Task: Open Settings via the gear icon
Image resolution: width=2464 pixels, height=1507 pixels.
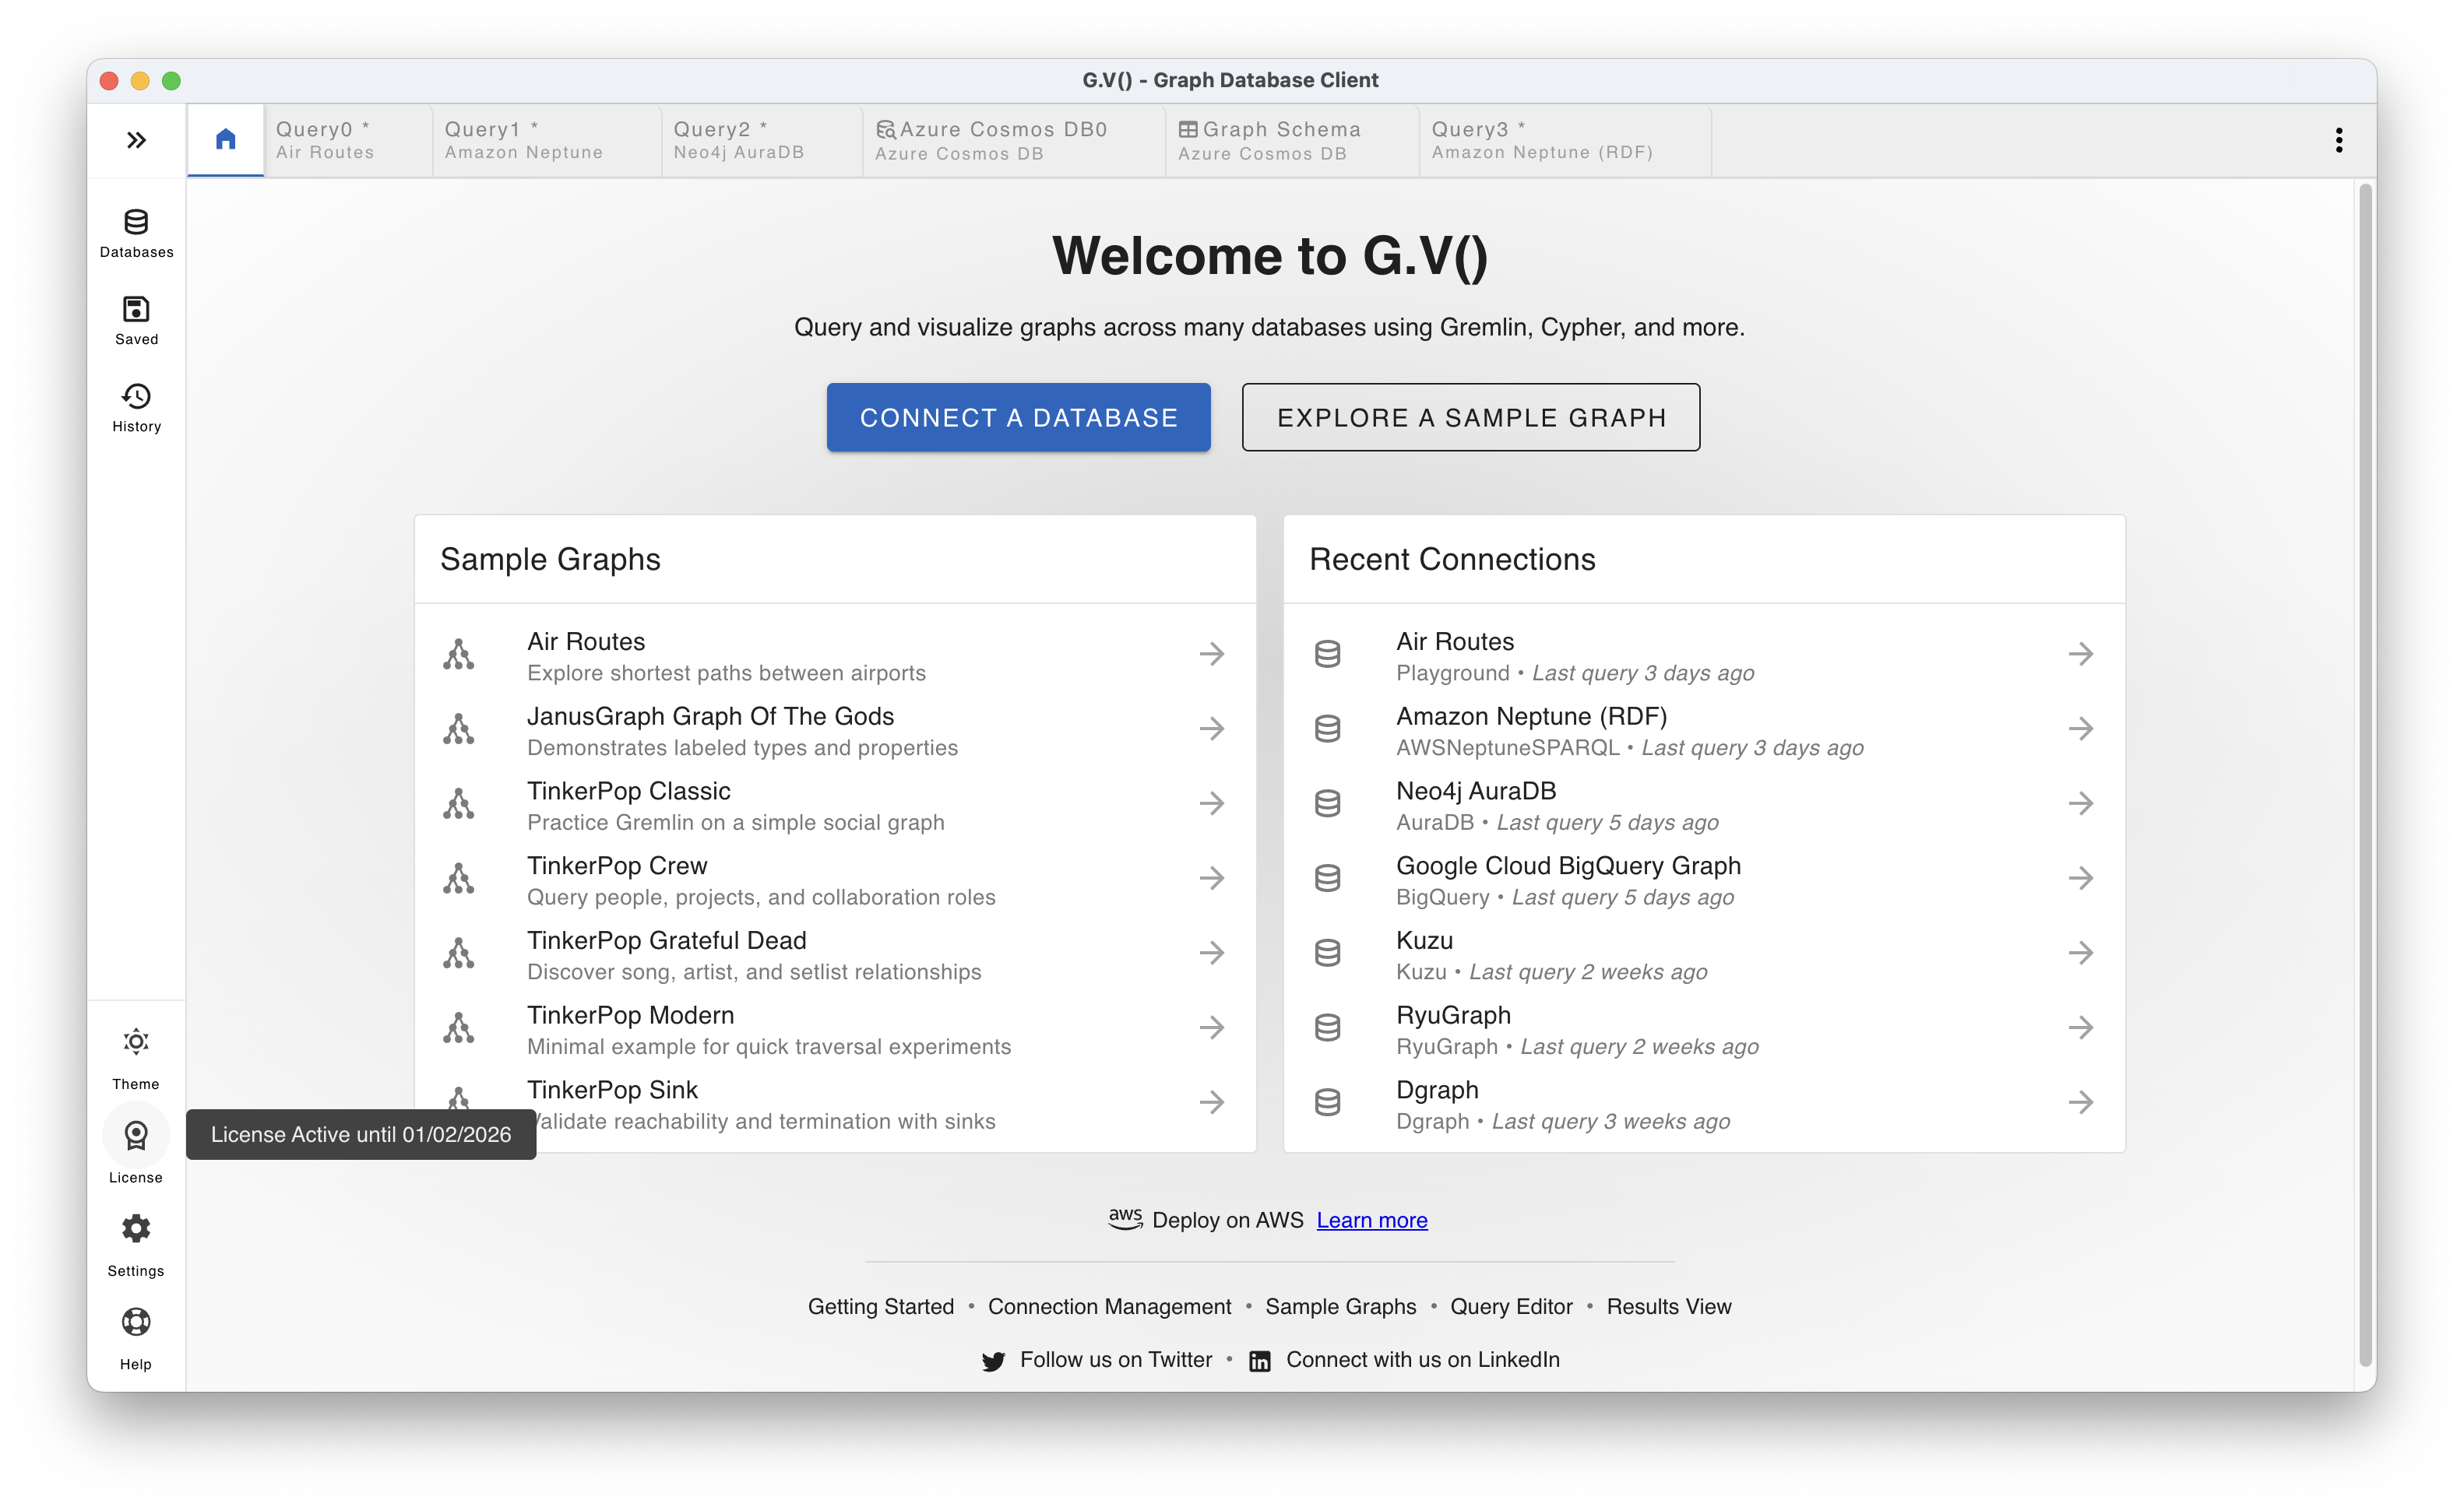Action: tap(136, 1228)
